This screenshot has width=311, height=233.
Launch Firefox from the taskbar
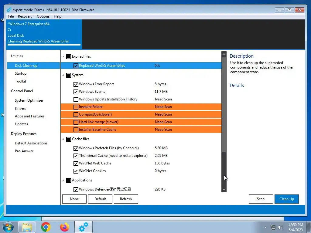pos(65,227)
